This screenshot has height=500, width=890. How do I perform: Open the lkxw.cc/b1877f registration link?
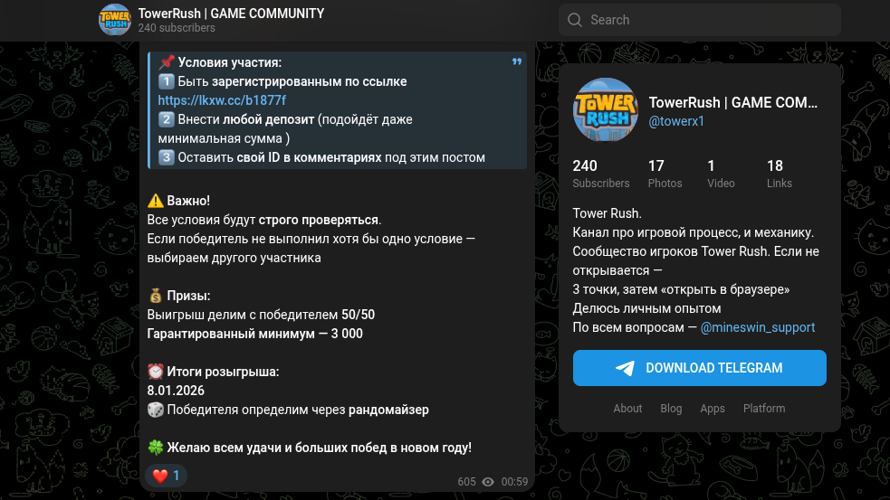pos(222,100)
